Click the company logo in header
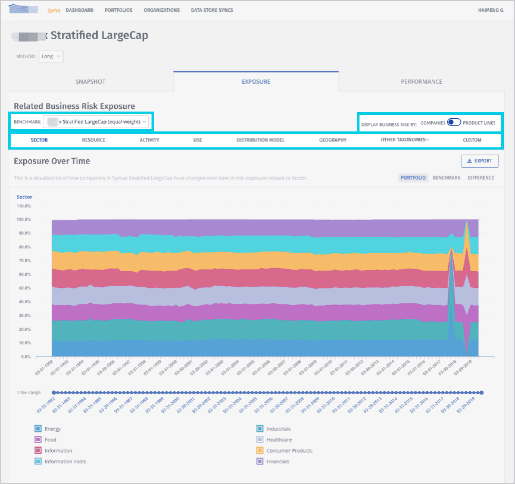Image resolution: width=515 pixels, height=484 pixels. pos(23,9)
